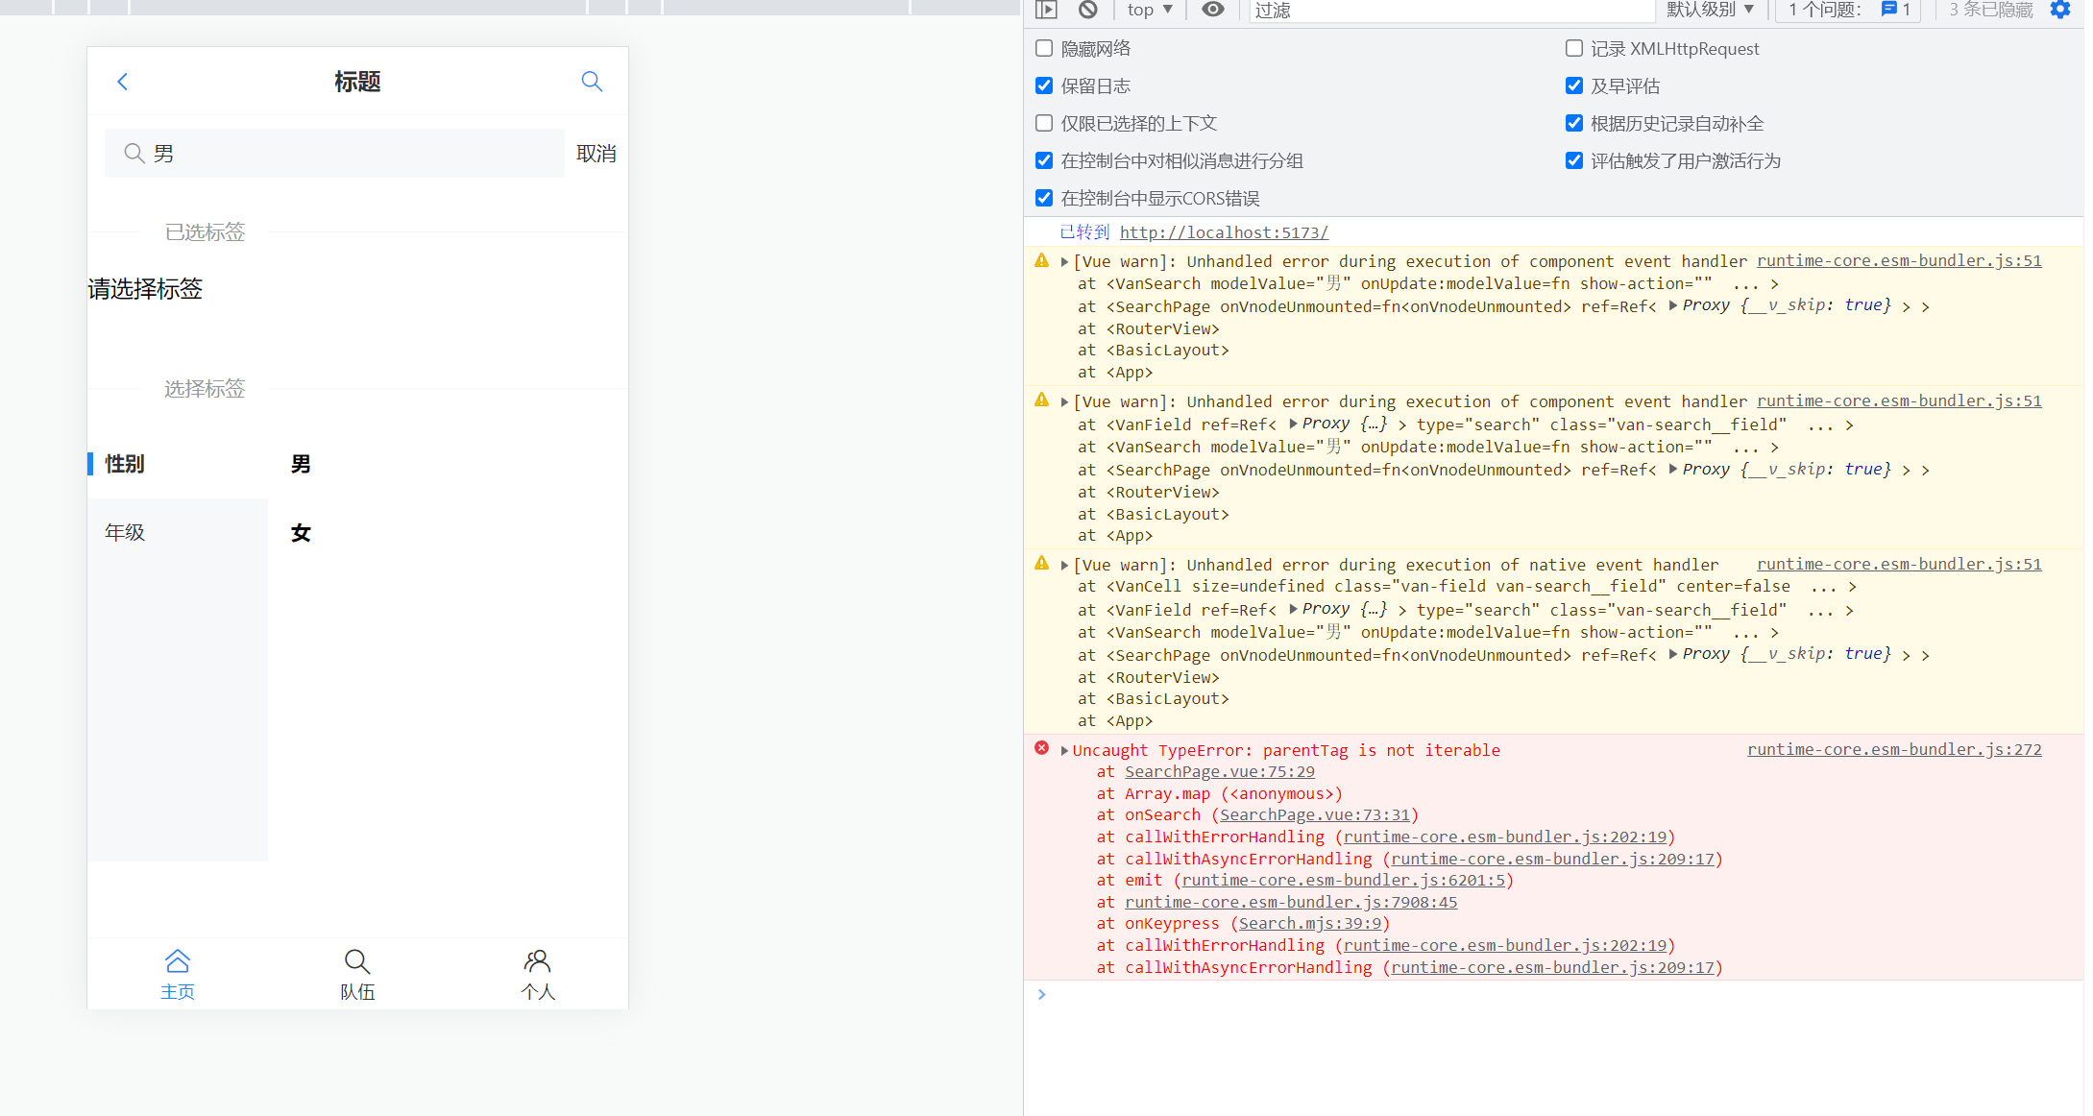Toggle 根据历史记录自动补全 checkbox
This screenshot has height=1116, width=2093.
(1574, 123)
